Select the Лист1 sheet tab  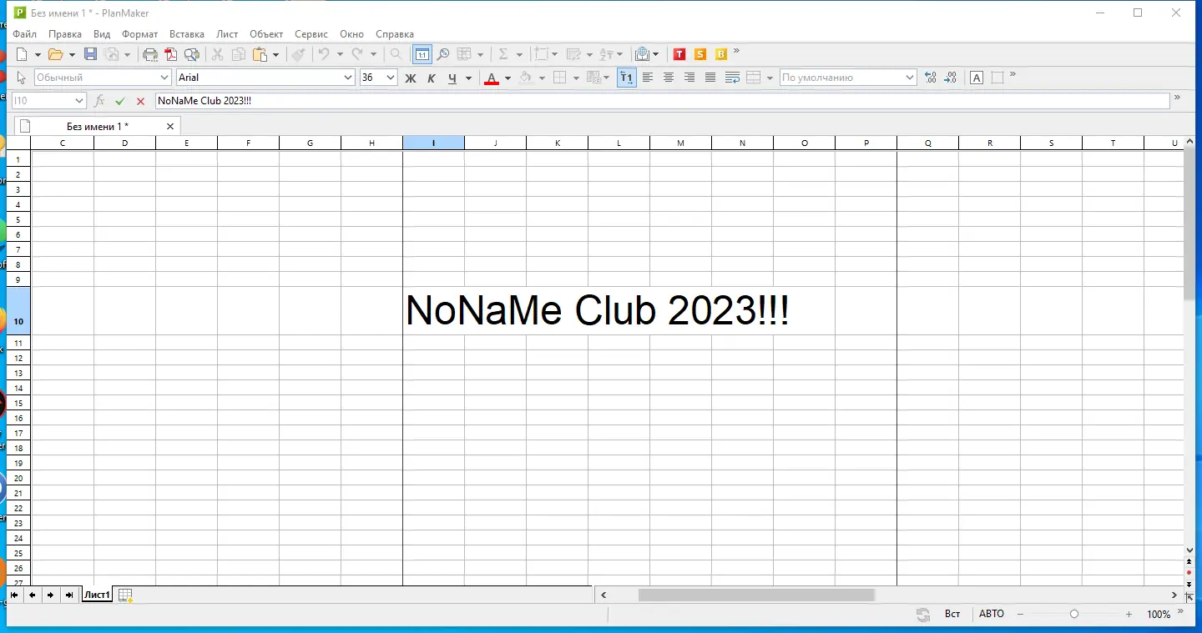pyautogui.click(x=97, y=595)
